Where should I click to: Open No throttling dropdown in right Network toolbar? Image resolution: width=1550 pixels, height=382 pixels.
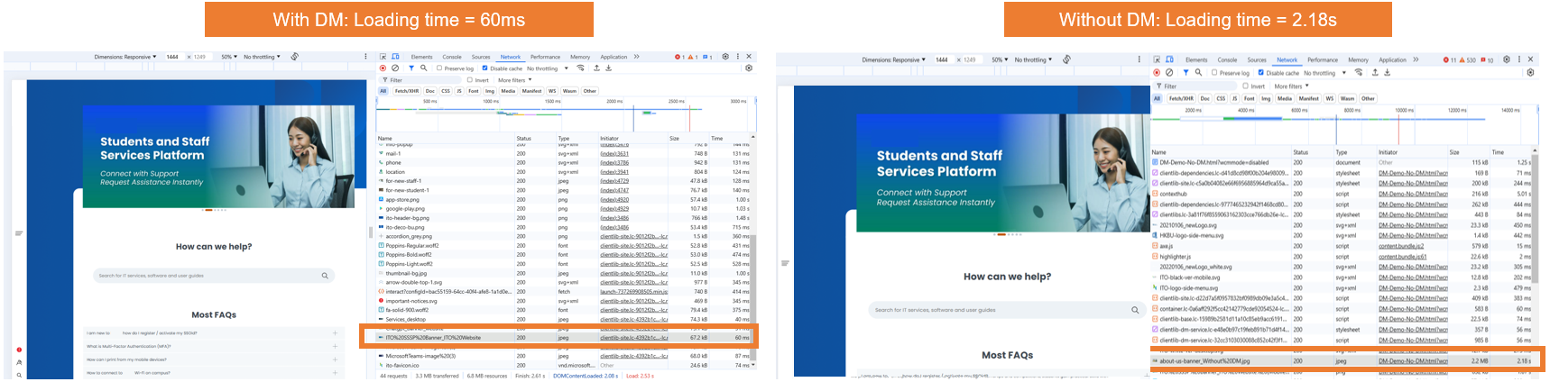pyautogui.click(x=1324, y=73)
